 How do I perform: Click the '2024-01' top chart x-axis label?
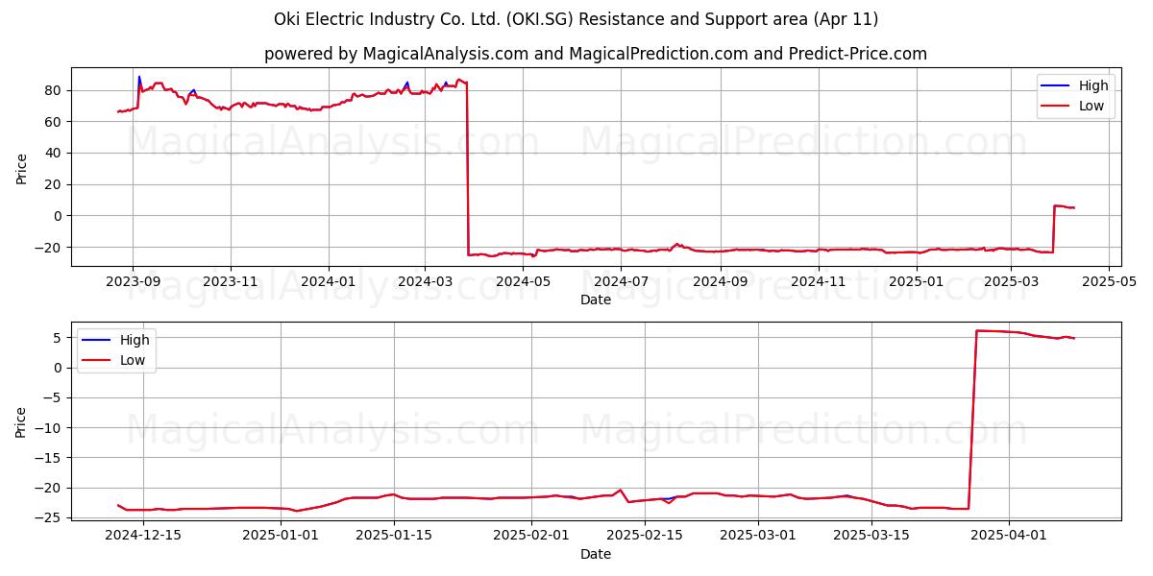(329, 281)
